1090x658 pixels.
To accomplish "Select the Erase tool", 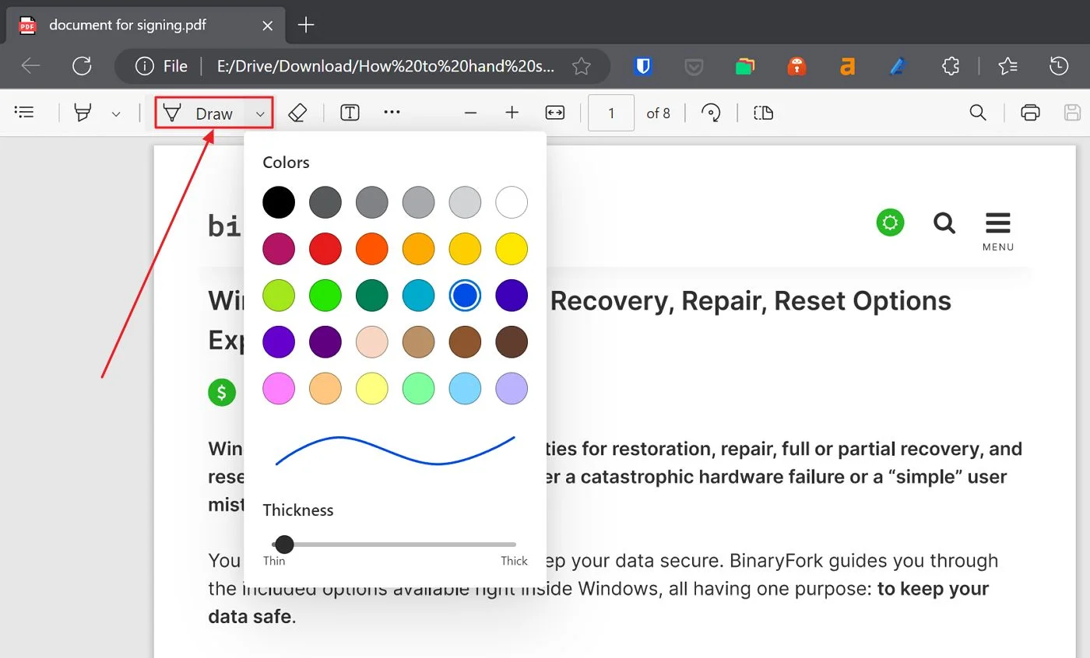I will tap(297, 113).
